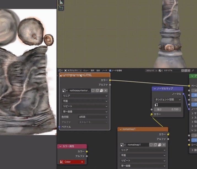Open 単一画像 source dropdown in nothosaurtexture node

click(85, 112)
